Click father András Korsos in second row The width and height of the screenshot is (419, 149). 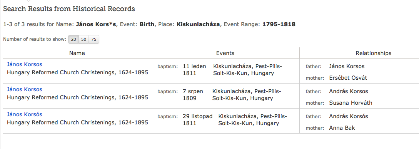[349, 91]
